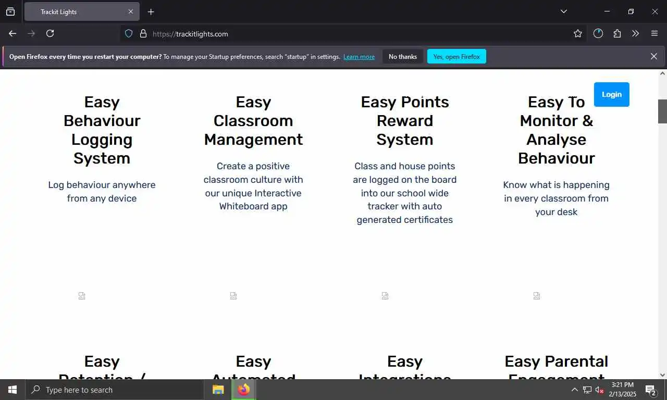Click the Easy Classroom Management heading
667x400 pixels.
pyautogui.click(x=253, y=121)
